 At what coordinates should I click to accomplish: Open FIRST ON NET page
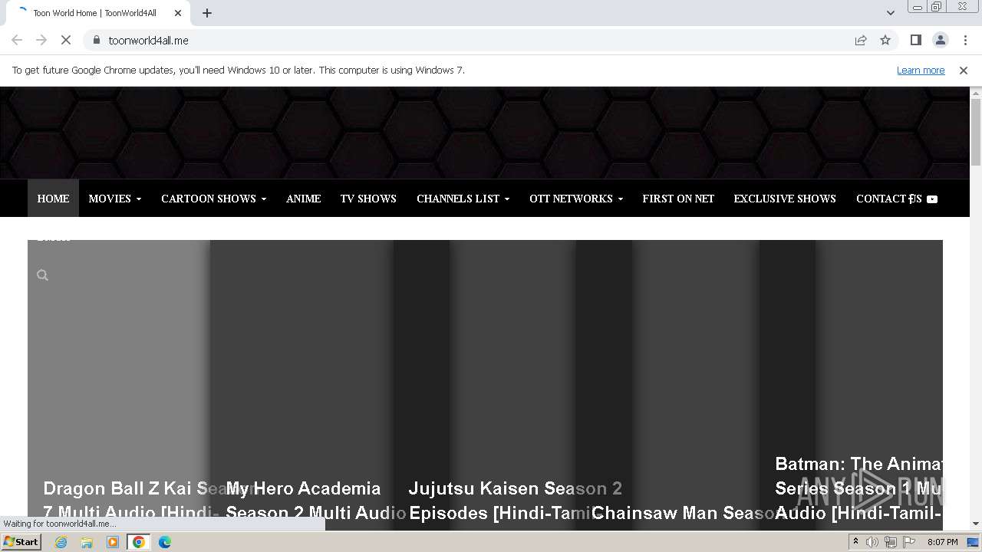pos(678,199)
